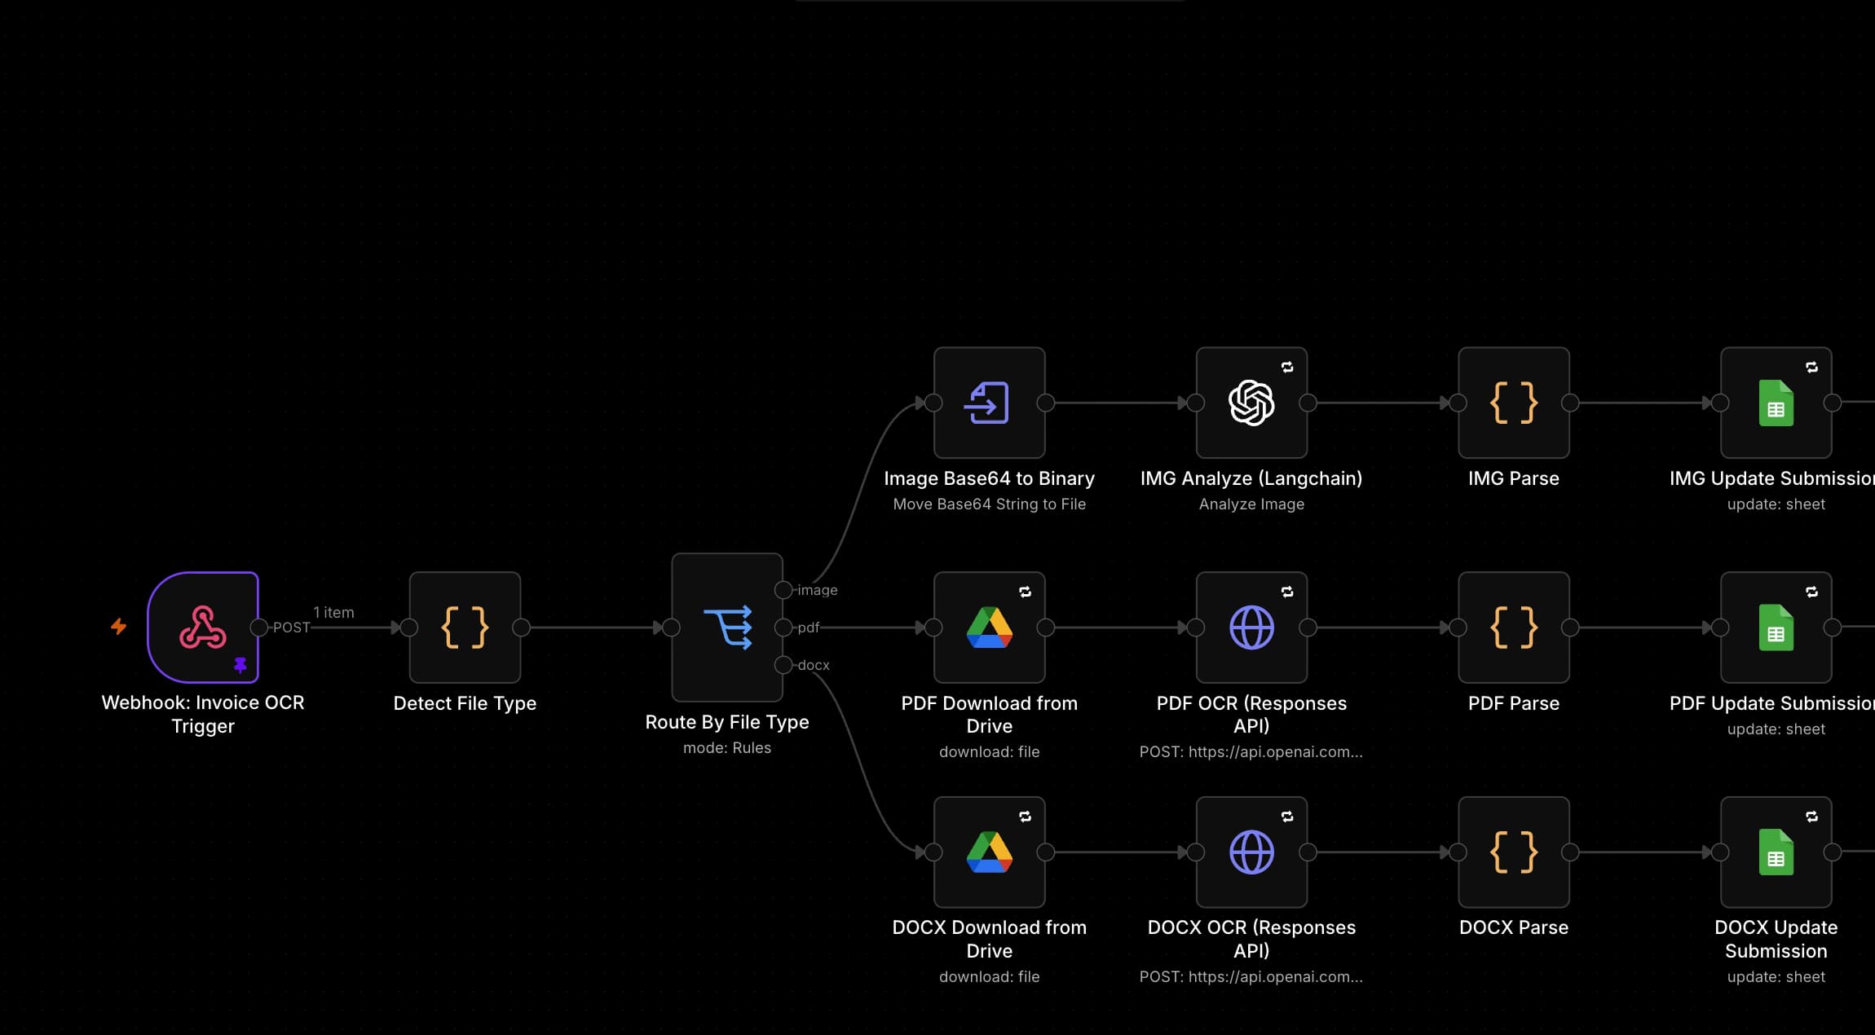Screen dimensions: 1875x1035
Task: Click the orange lightning trigger icon
Action: coord(119,626)
